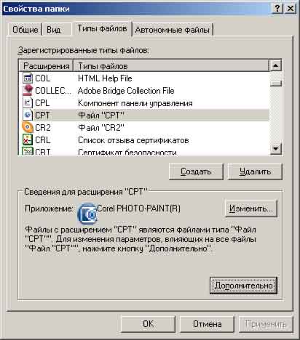Click the Создать button
This screenshot has width=300, height=340.
(x=196, y=171)
